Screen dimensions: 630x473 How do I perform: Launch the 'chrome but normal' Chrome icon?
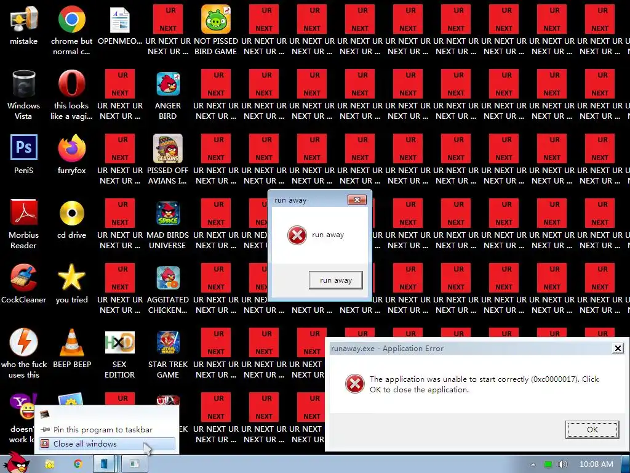(x=71, y=19)
